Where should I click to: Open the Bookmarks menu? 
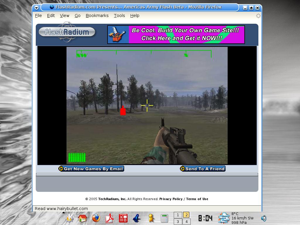(x=97, y=16)
